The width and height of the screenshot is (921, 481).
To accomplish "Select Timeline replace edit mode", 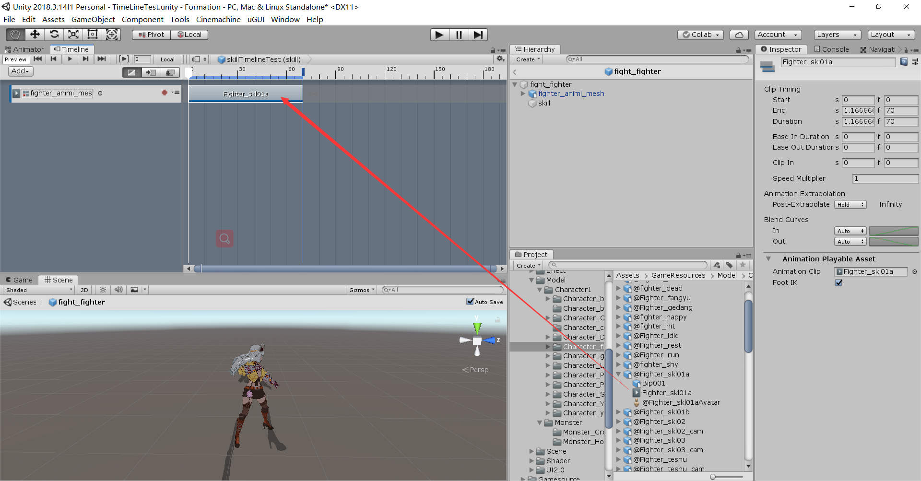I will pyautogui.click(x=170, y=72).
